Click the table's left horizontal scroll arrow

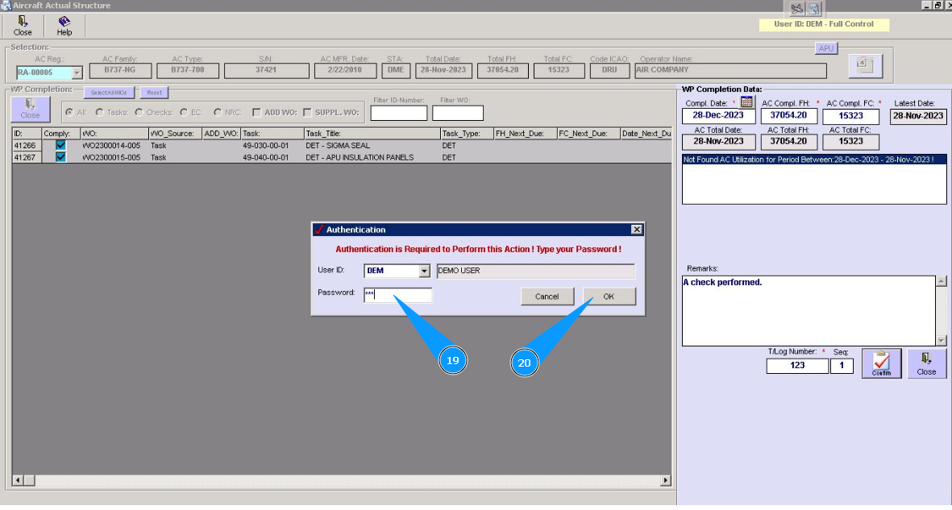18,480
